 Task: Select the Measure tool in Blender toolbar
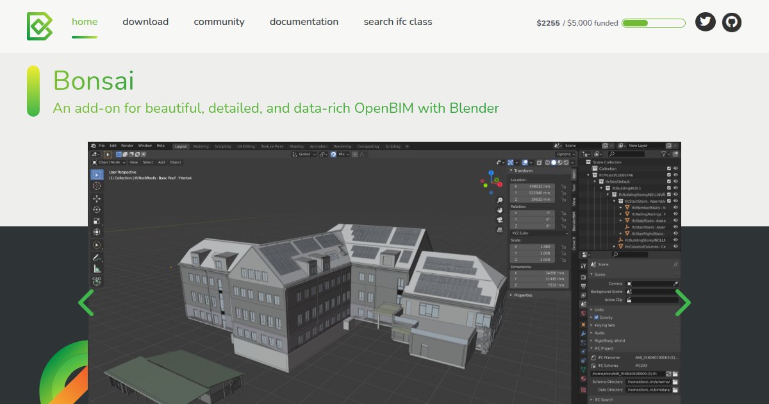(97, 269)
